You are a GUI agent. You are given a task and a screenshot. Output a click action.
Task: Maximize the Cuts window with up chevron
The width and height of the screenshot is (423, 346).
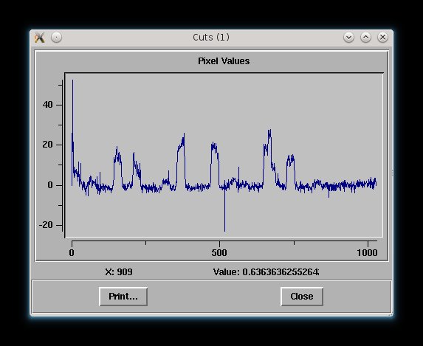click(x=365, y=37)
